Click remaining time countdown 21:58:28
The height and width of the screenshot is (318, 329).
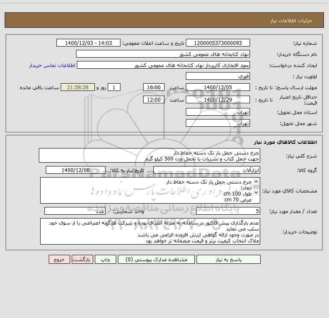(x=78, y=87)
